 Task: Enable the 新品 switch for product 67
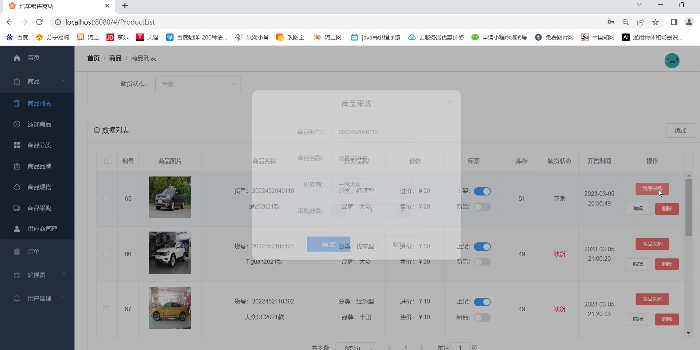coord(482,318)
